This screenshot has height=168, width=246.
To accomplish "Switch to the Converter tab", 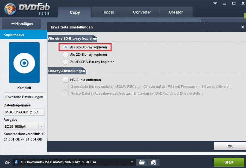I will click(x=142, y=12).
